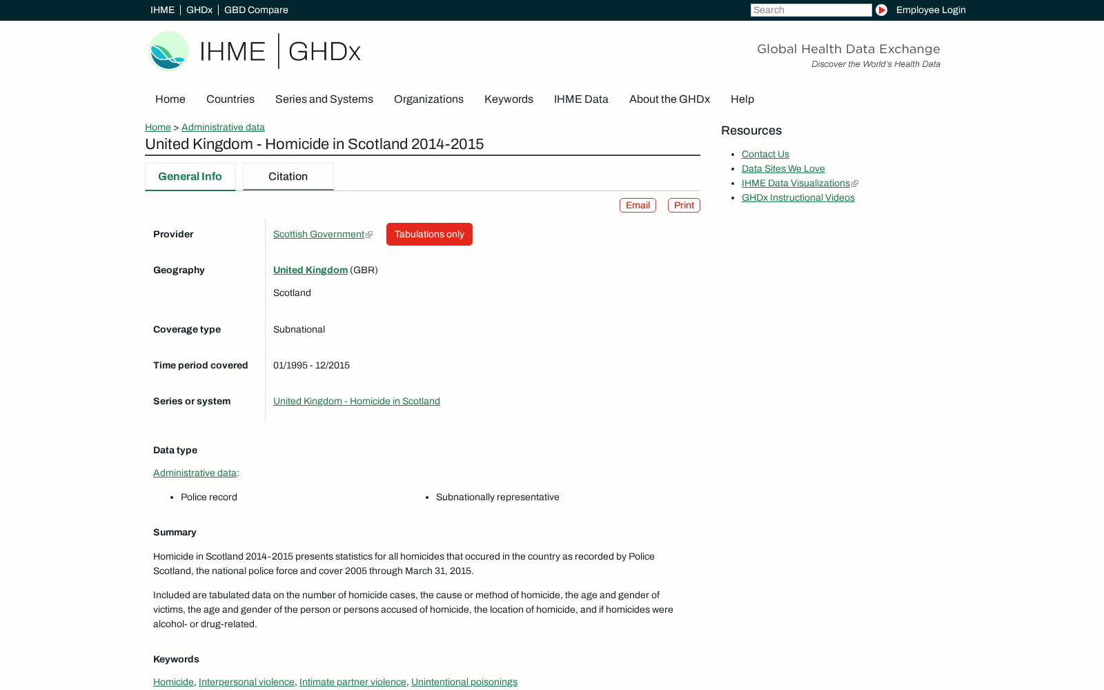Click the GHDx logo text in header

[324, 51]
